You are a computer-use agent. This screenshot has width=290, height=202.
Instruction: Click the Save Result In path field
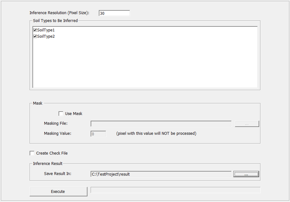pyautogui.click(x=161, y=174)
